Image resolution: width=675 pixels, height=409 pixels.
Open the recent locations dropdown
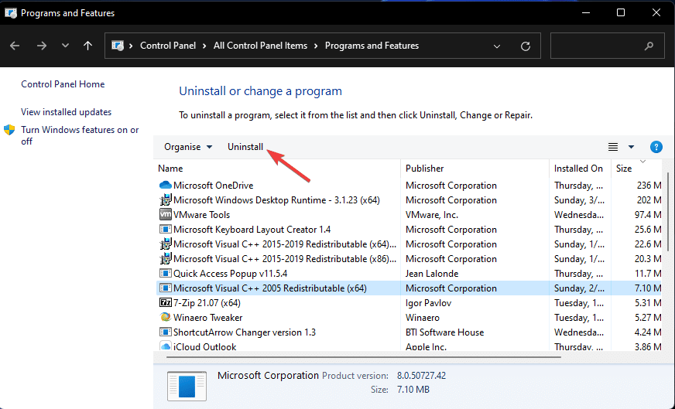[65, 46]
